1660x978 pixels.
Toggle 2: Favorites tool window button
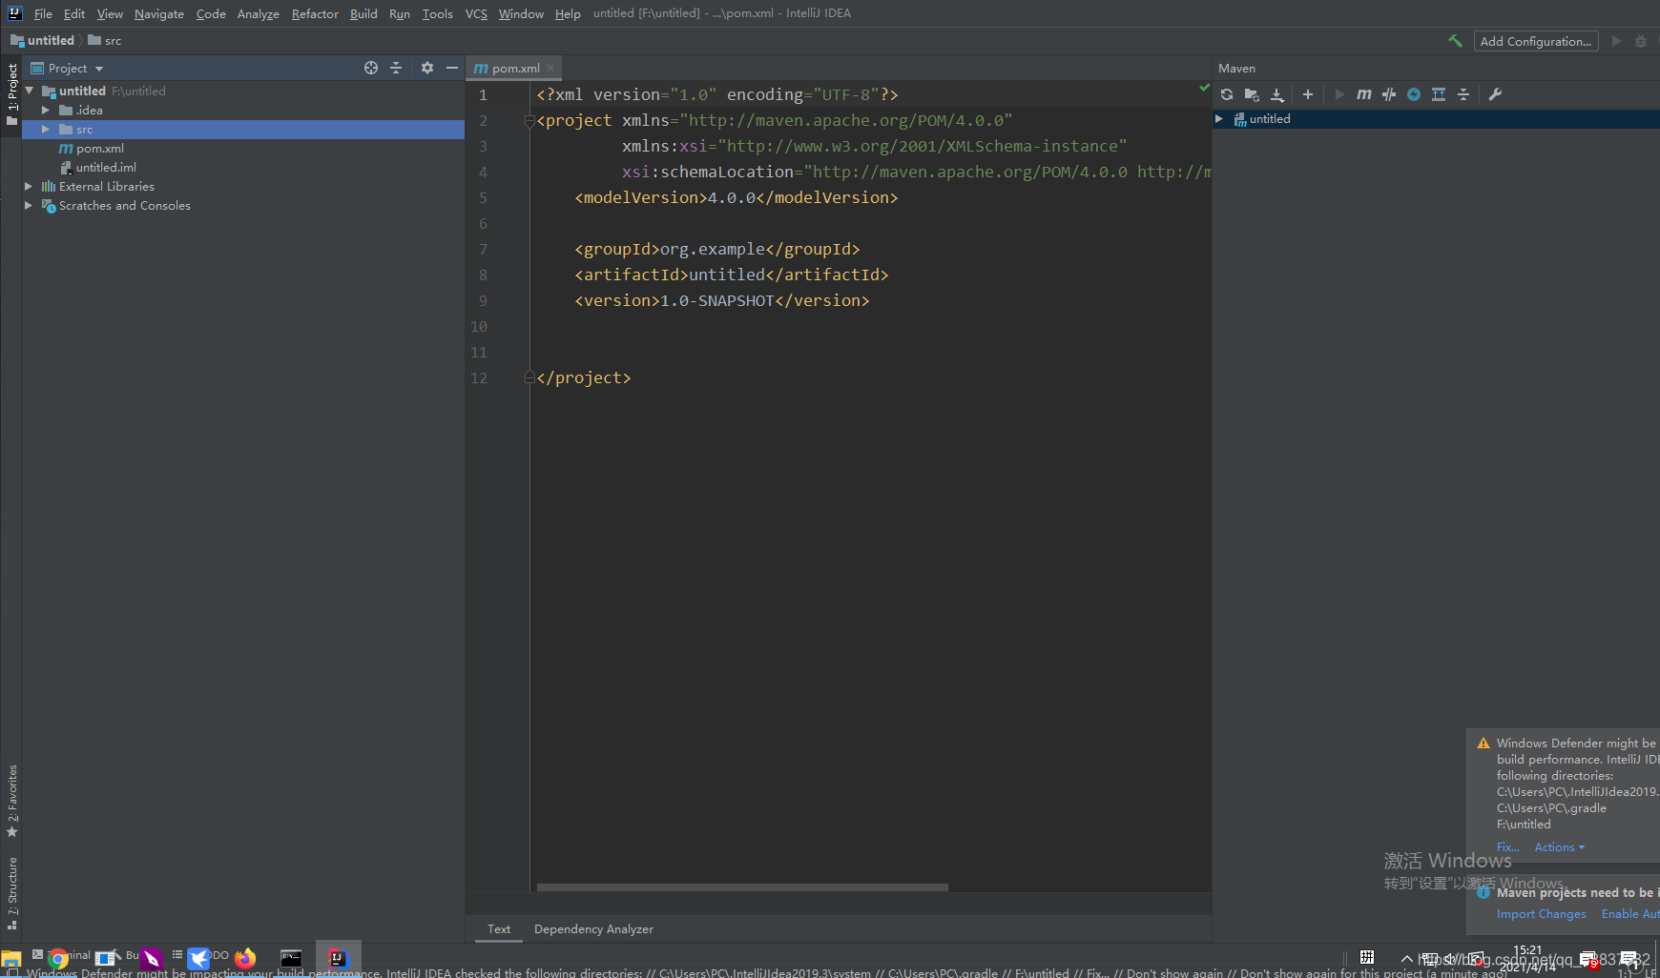click(11, 802)
